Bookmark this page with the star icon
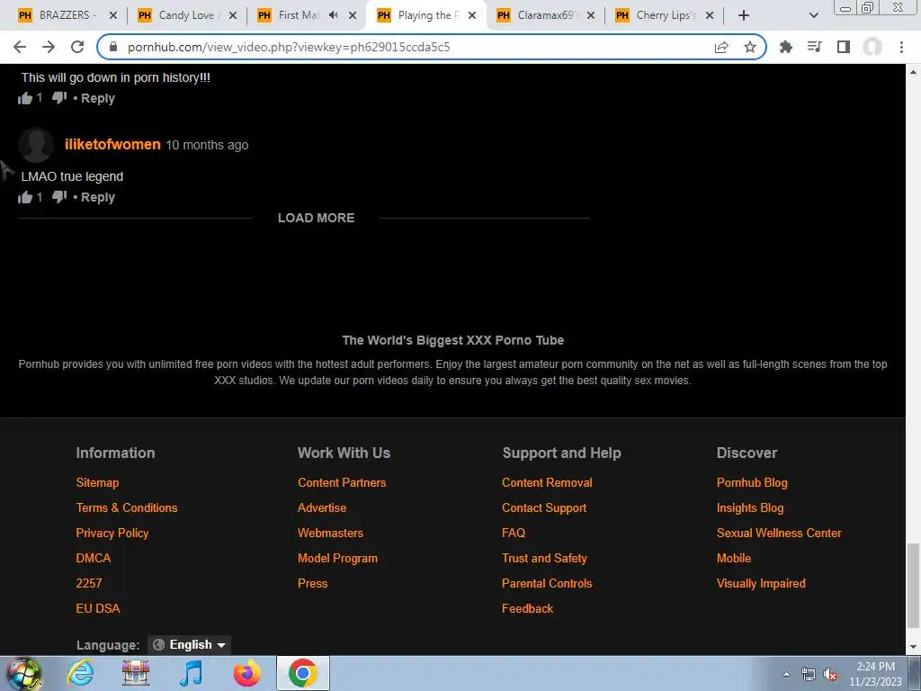The width and height of the screenshot is (921, 691). coord(750,47)
